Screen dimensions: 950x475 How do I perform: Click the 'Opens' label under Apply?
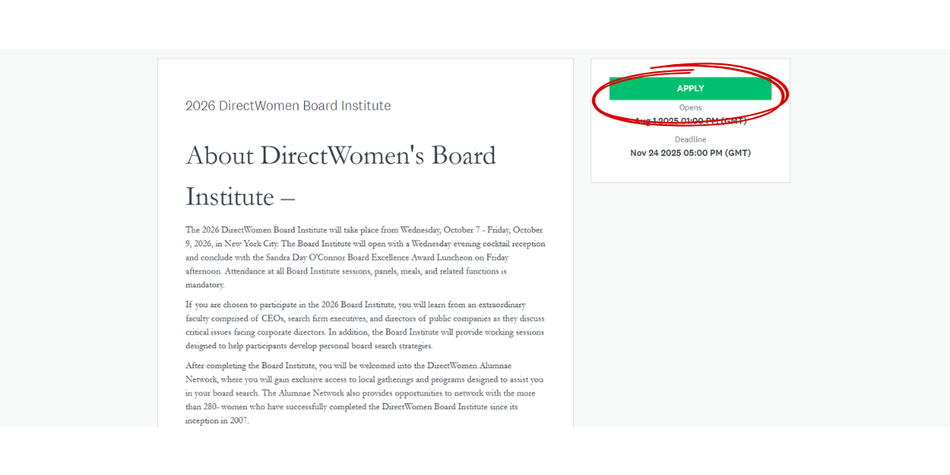coord(690,108)
